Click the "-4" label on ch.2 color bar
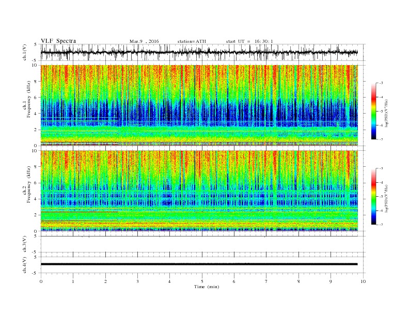This screenshot has width=409, height=316. [381, 182]
